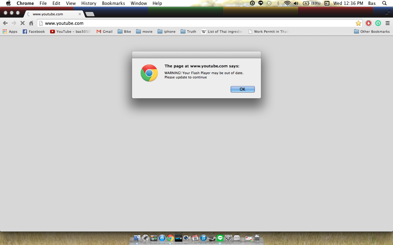Open Spotlight search magnifier icon
Screen dimensions: 393x245
pos(384,3)
